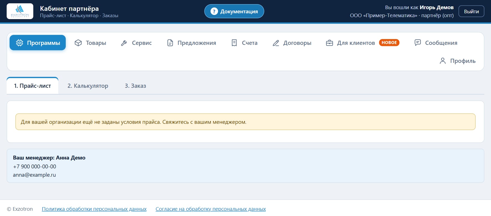Viewport: 491px width, 216px height.
Task: Open the Сообщения section label
Action: [441, 43]
